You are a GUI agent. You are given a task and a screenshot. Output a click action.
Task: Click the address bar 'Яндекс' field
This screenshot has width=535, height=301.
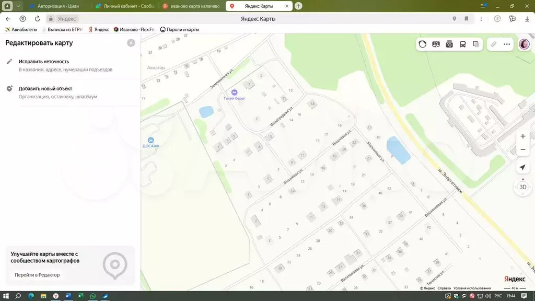66,19
